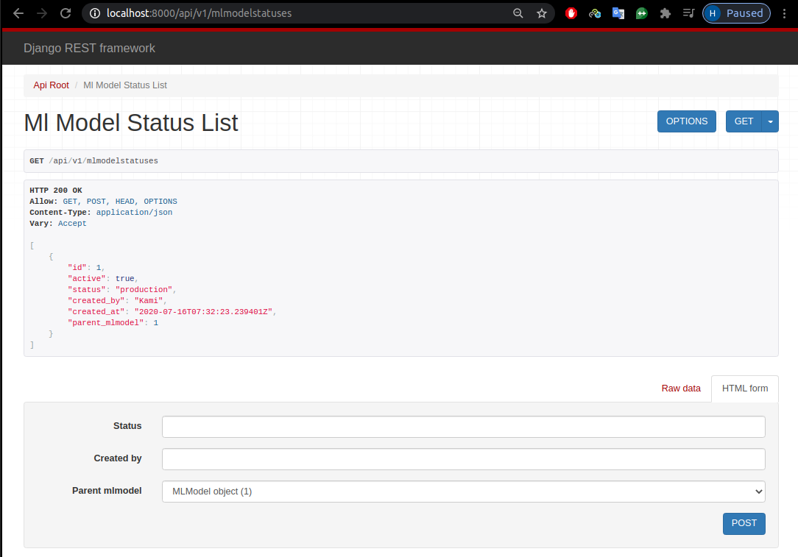Follow the Api Root breadcrumb link
This screenshot has height=557, width=798.
(x=51, y=85)
